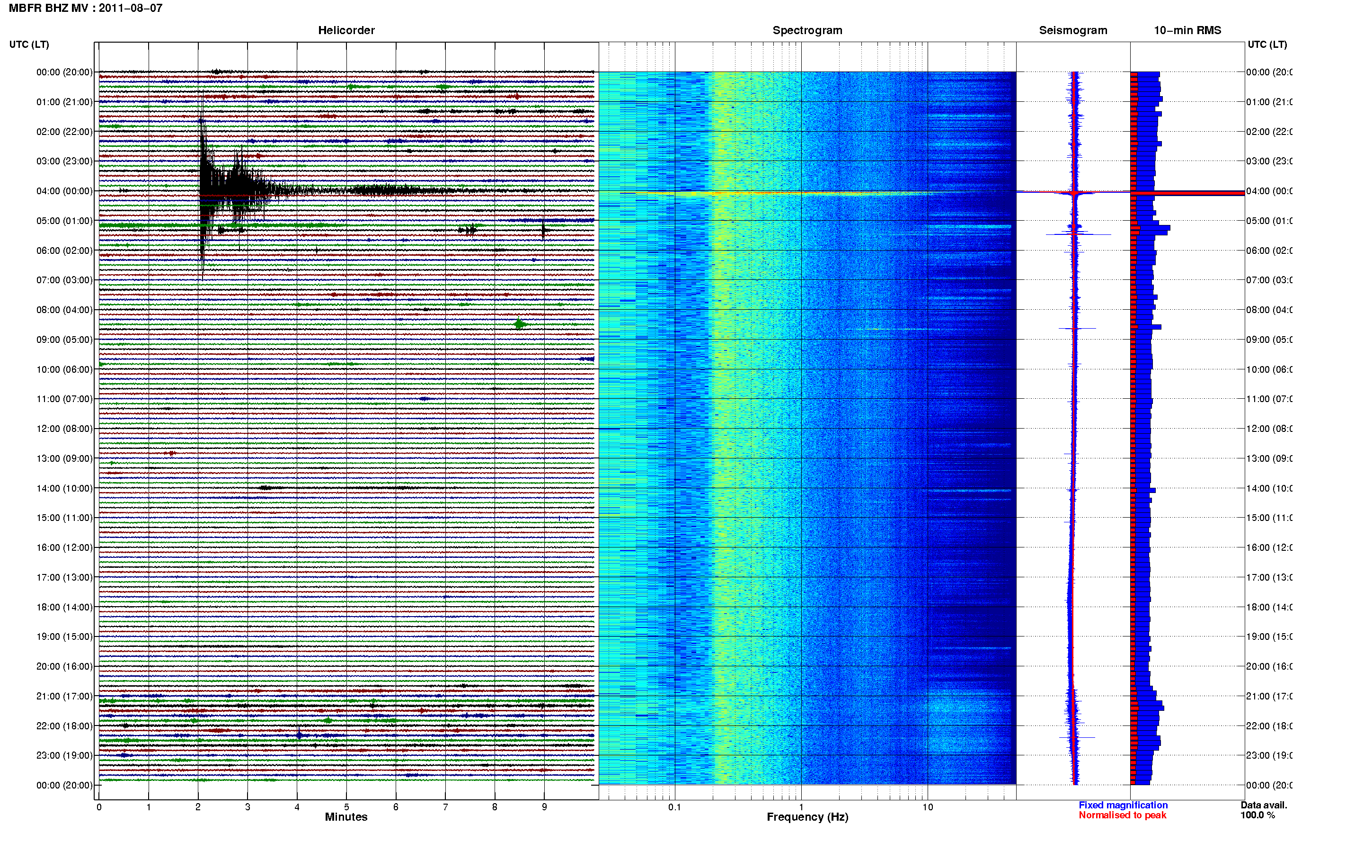Click the 'Data avail.' label
The image size is (1346, 842).
click(1264, 805)
